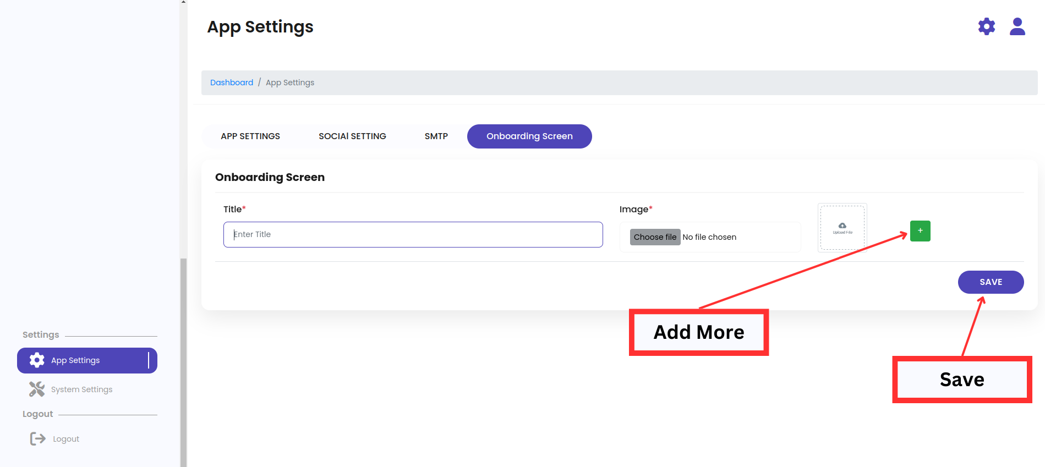Click the Logout text link in sidebar

66,439
